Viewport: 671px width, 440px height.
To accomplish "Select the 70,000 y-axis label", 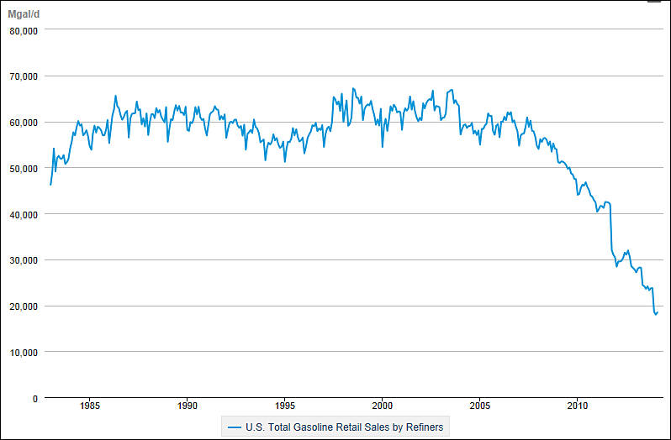I will coord(24,76).
